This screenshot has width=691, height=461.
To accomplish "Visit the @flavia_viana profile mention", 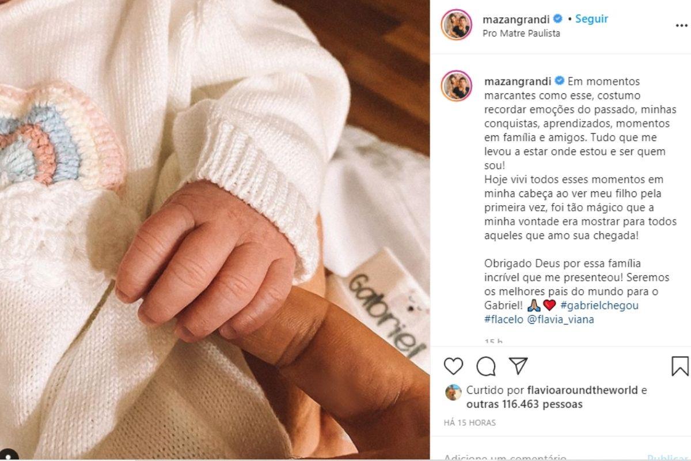I will 561,319.
